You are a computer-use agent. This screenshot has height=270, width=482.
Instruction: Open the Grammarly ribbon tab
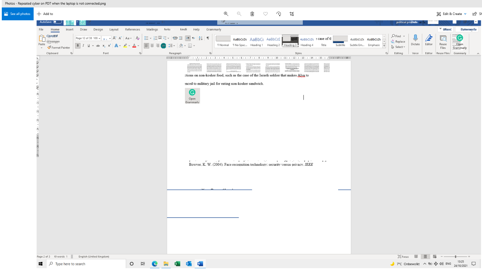coord(214,30)
